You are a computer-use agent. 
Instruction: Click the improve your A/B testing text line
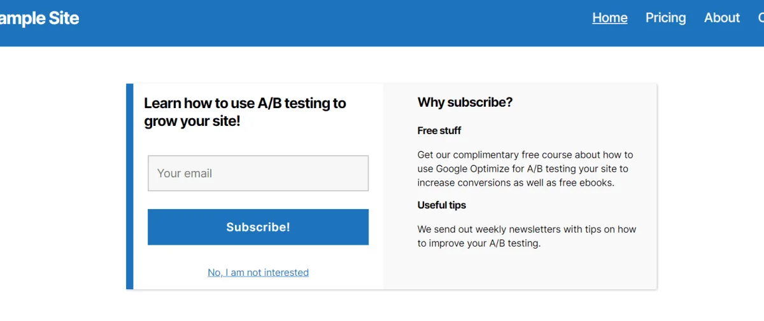coord(479,243)
